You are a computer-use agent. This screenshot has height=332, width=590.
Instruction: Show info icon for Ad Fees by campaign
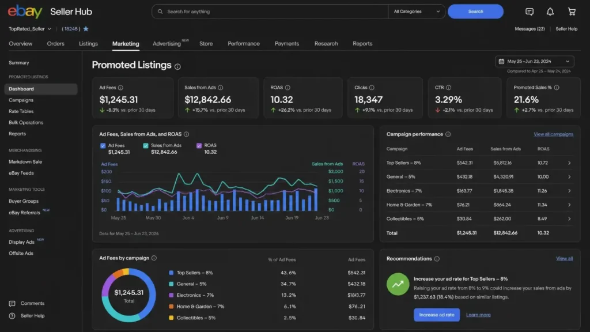coord(154,258)
